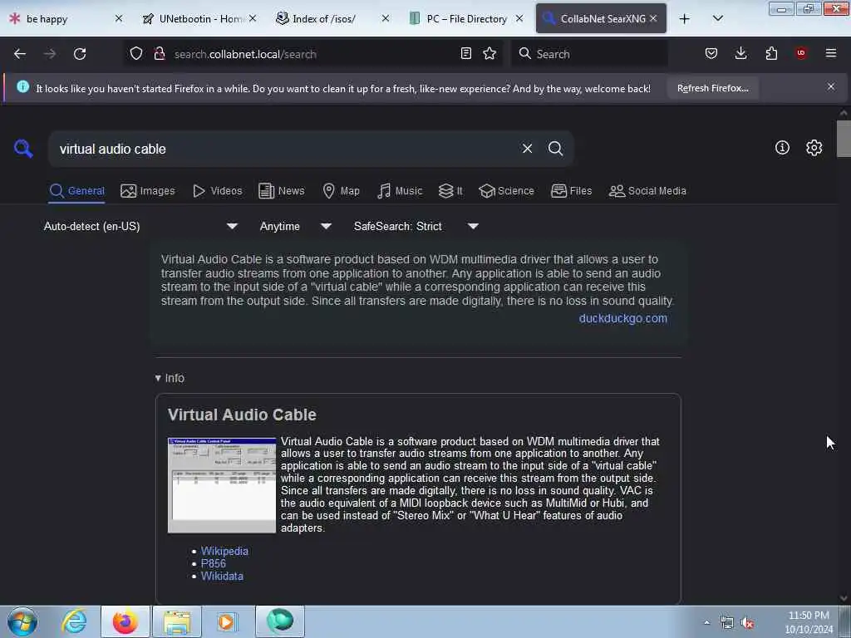This screenshot has width=851, height=638.
Task: Click the 'virtual audio cable' search input
Action: click(x=285, y=149)
